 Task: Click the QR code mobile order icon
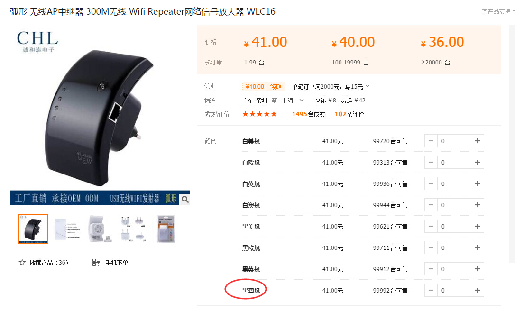click(x=96, y=262)
